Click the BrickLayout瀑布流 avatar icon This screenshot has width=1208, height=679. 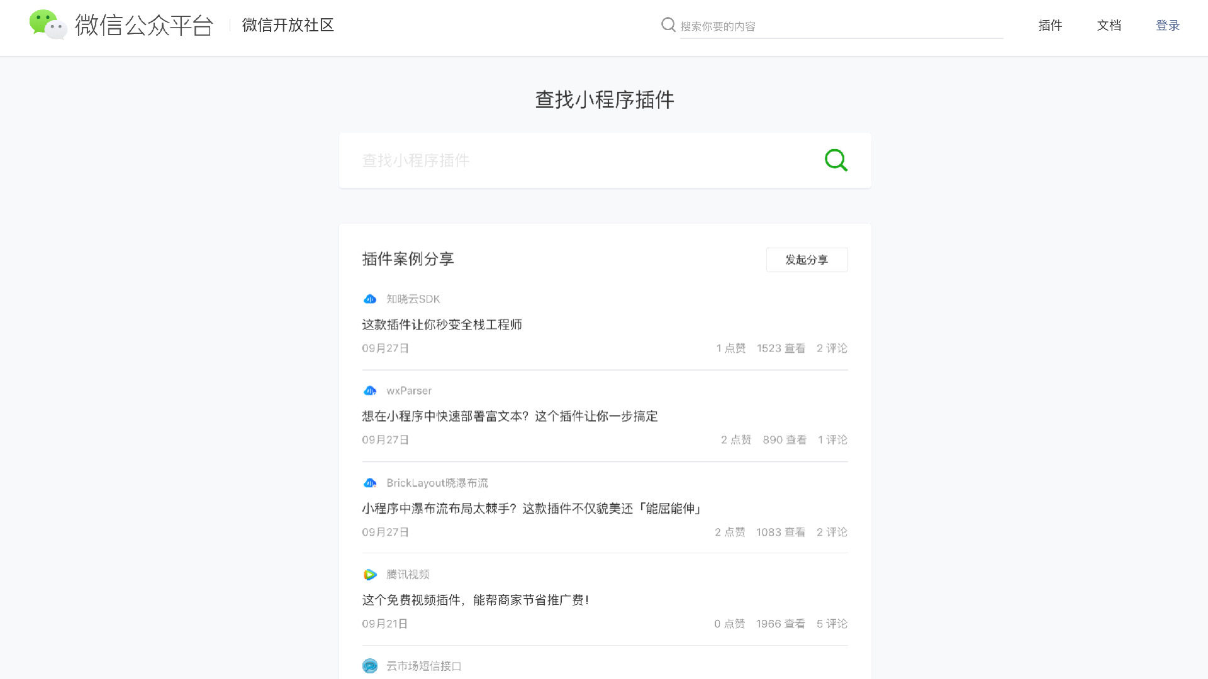(x=370, y=483)
